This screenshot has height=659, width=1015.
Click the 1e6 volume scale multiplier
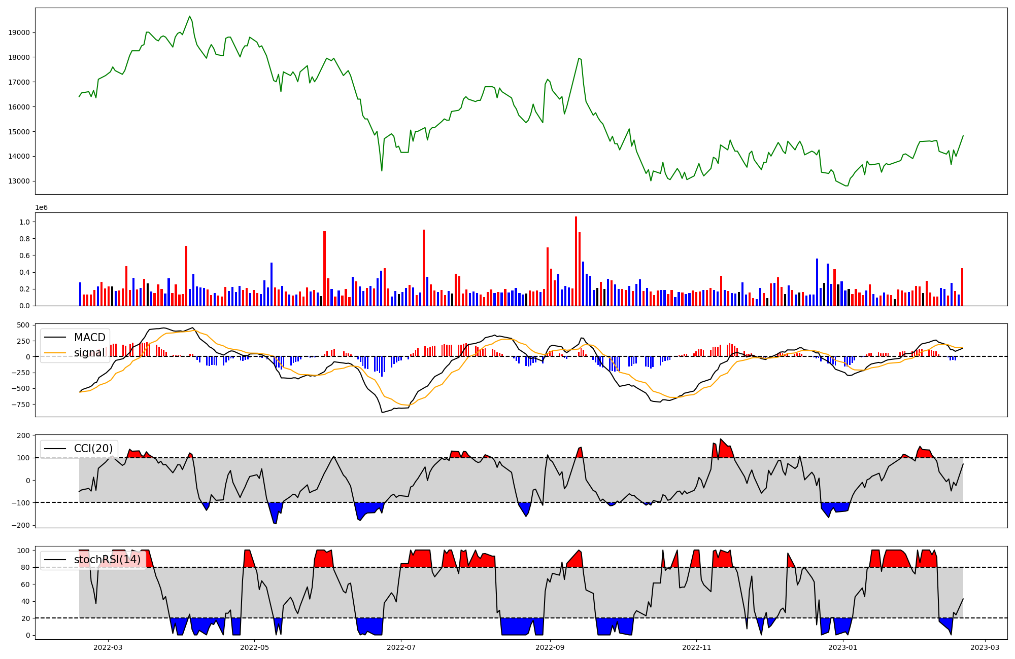[41, 207]
